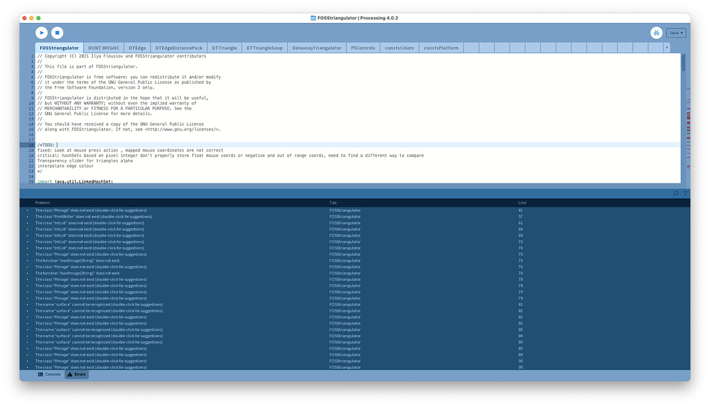Image resolution: width=710 pixels, height=407 pixels.
Task: Run the sketch with the play button
Action: [41, 32]
